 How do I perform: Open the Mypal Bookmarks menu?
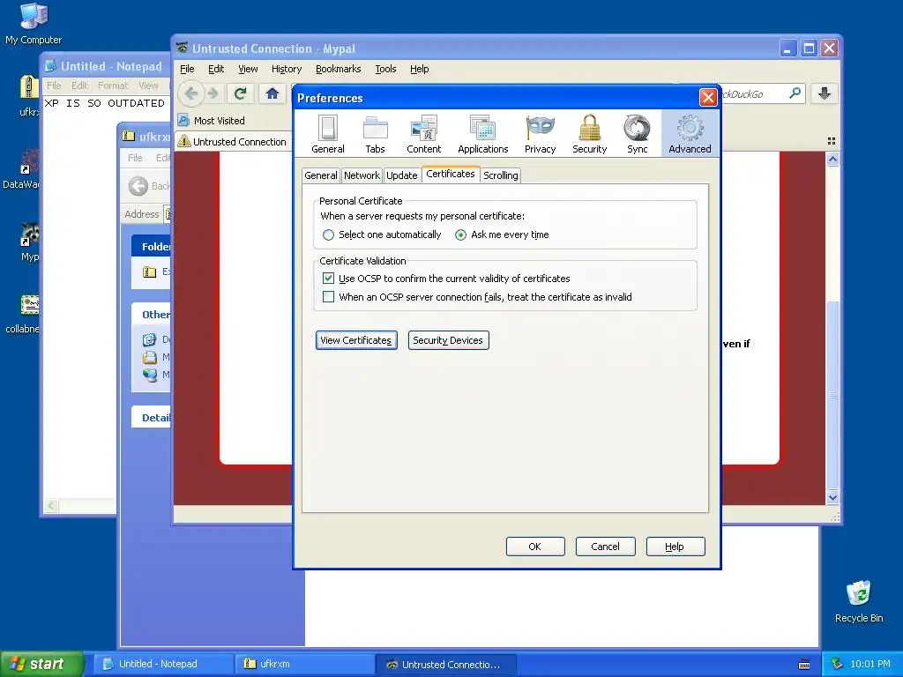coord(338,69)
